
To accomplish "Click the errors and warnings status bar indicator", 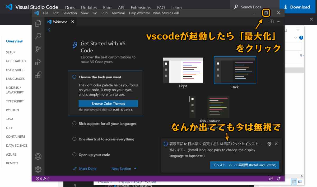I will click(42, 179).
